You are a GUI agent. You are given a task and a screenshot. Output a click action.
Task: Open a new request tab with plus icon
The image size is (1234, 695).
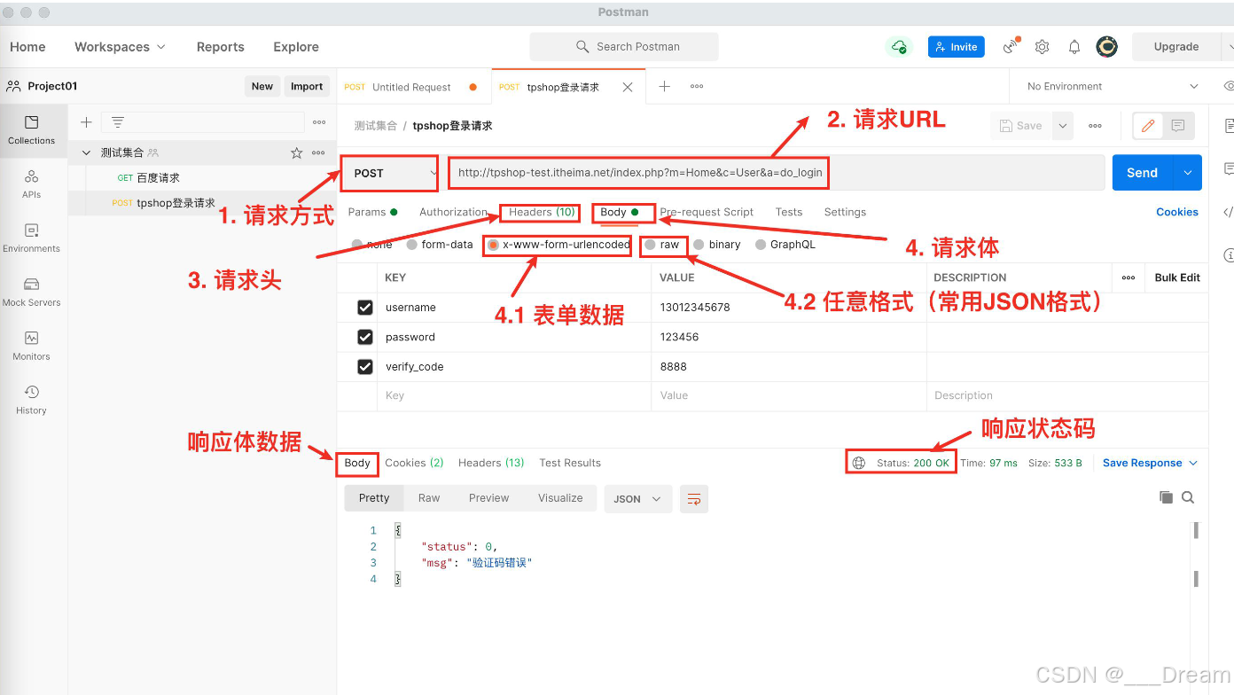click(664, 86)
